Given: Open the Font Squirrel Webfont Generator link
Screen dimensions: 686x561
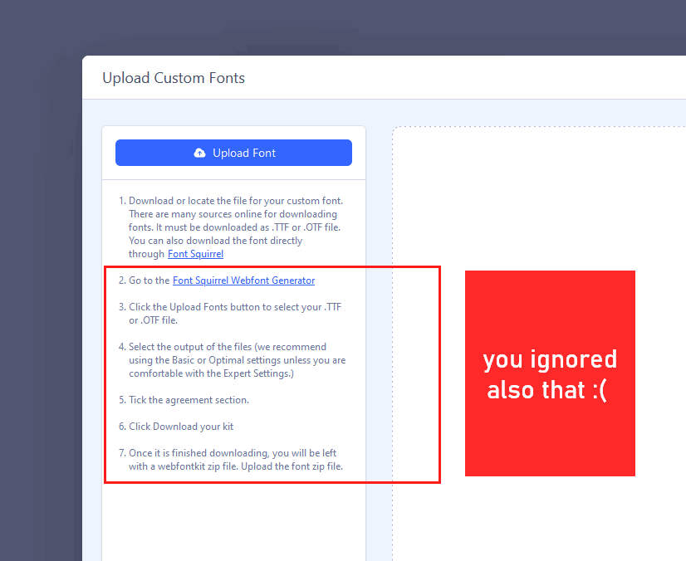Looking at the screenshot, I should pyautogui.click(x=243, y=280).
